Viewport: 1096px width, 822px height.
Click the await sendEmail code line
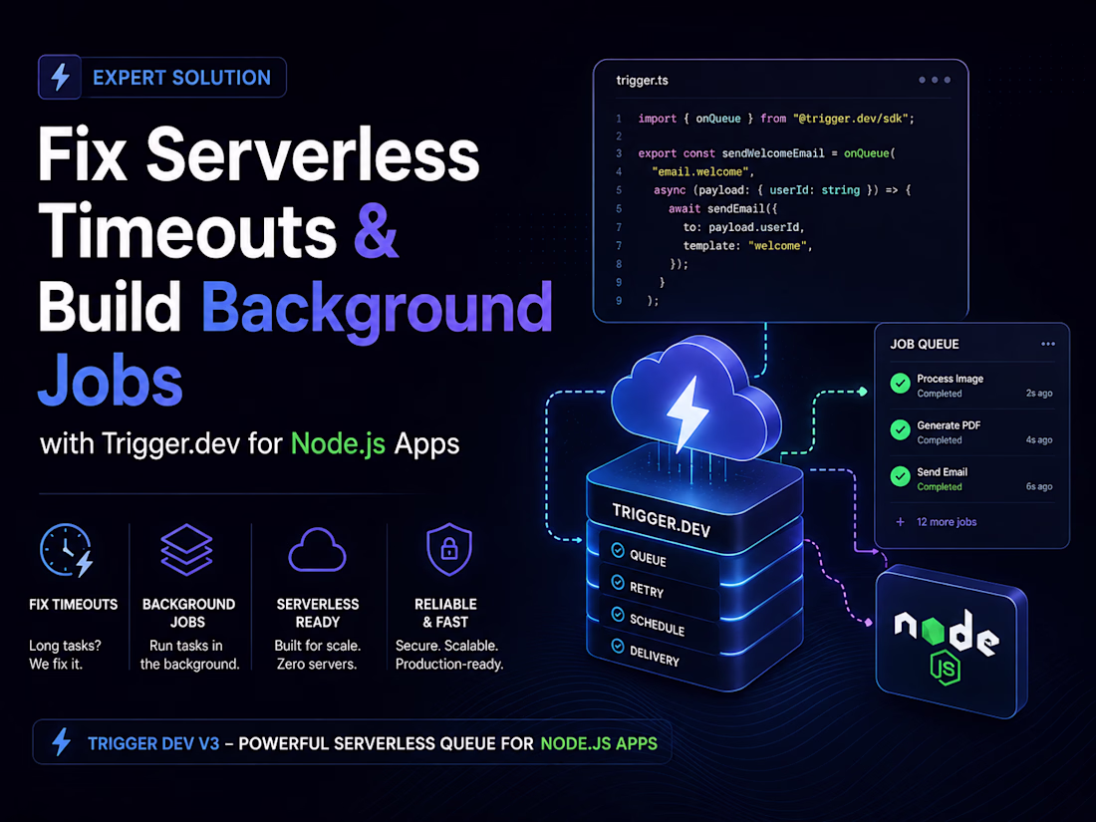[x=722, y=208]
